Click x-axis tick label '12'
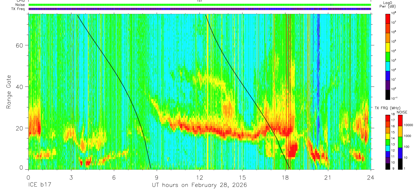The height and width of the screenshot is (192, 417). point(200,177)
